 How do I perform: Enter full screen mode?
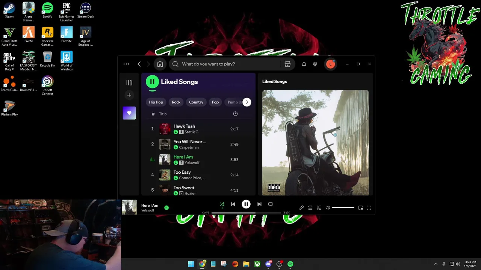coord(369,208)
